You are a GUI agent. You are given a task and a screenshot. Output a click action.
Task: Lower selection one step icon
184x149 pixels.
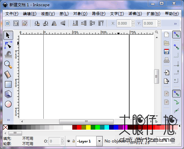(84, 23)
